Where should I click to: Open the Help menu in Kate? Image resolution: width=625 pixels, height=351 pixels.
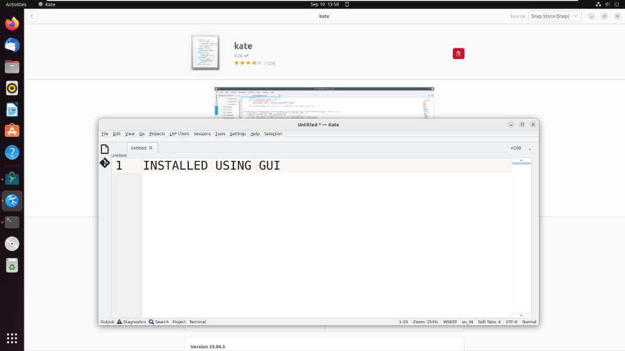click(255, 134)
